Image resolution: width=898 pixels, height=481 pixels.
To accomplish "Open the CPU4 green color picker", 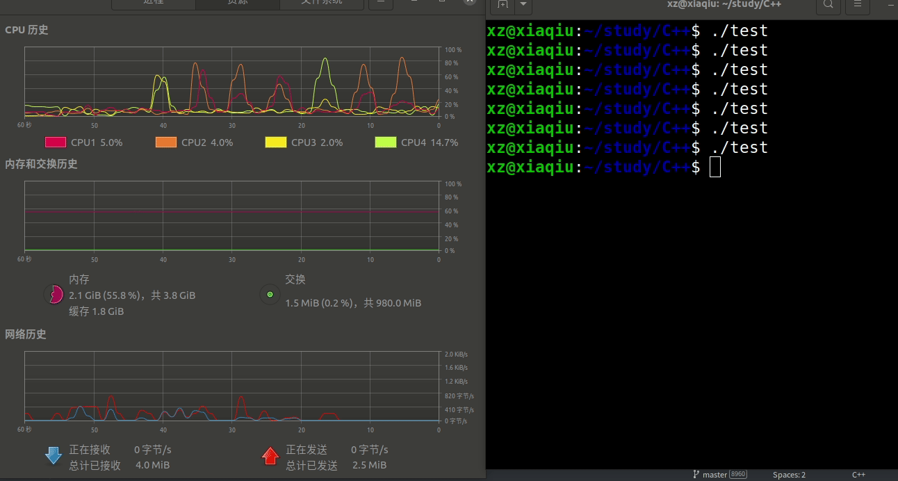I will click(x=386, y=142).
